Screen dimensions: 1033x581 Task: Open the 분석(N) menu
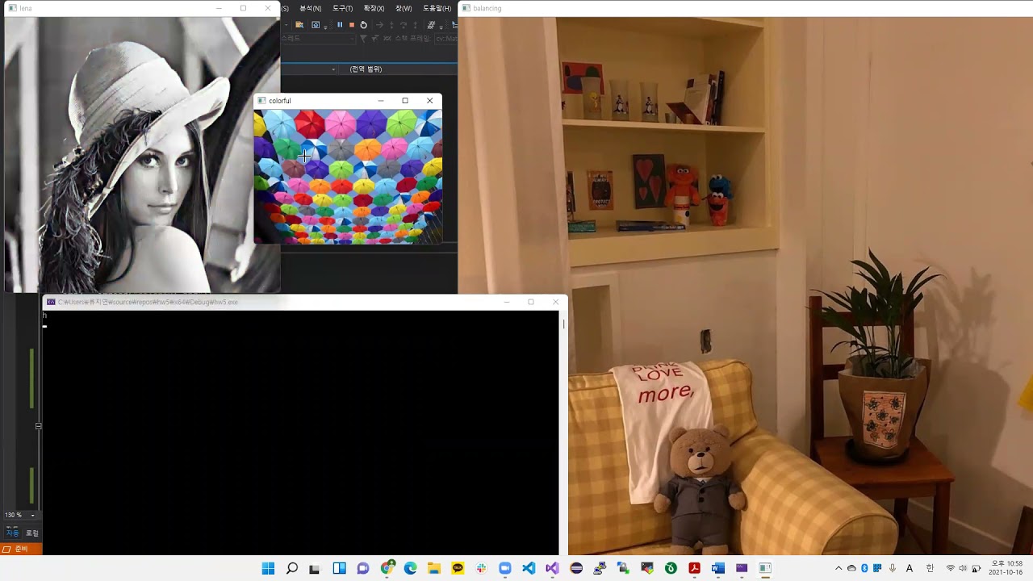click(x=311, y=8)
